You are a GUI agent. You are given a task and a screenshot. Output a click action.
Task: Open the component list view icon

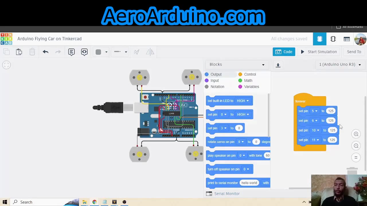click(347, 39)
